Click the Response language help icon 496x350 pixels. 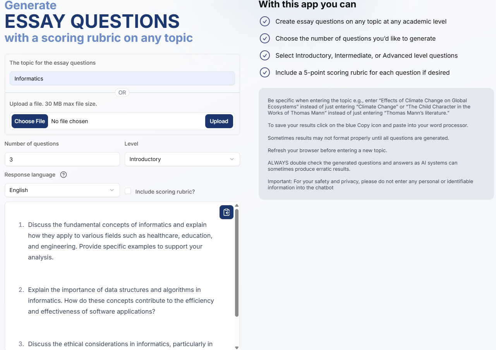pos(64,175)
